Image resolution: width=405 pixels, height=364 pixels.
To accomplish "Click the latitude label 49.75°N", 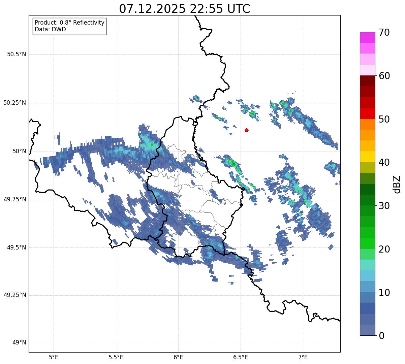I will (15, 199).
